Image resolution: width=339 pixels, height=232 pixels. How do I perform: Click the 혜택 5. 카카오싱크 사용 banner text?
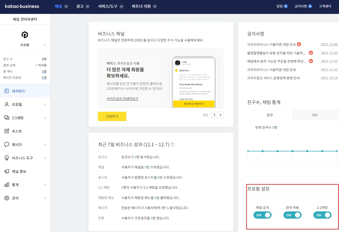click(123, 63)
